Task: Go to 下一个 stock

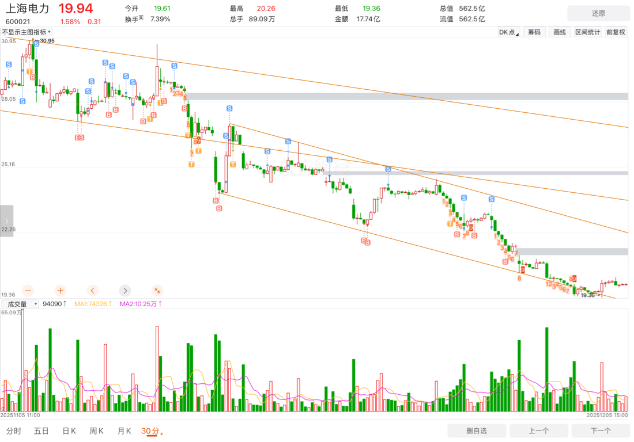Action: pos(601,430)
